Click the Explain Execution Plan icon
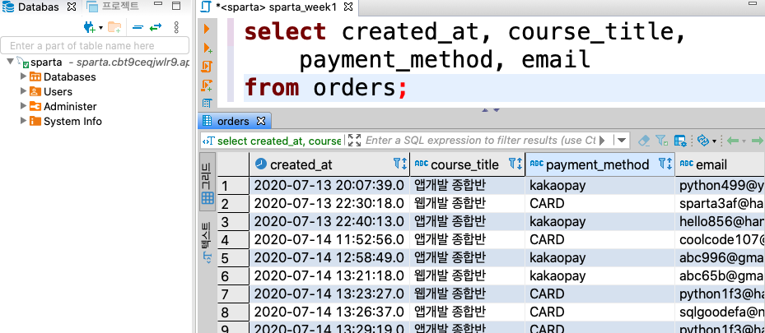Image resolution: width=765 pixels, height=333 pixels. tap(208, 103)
